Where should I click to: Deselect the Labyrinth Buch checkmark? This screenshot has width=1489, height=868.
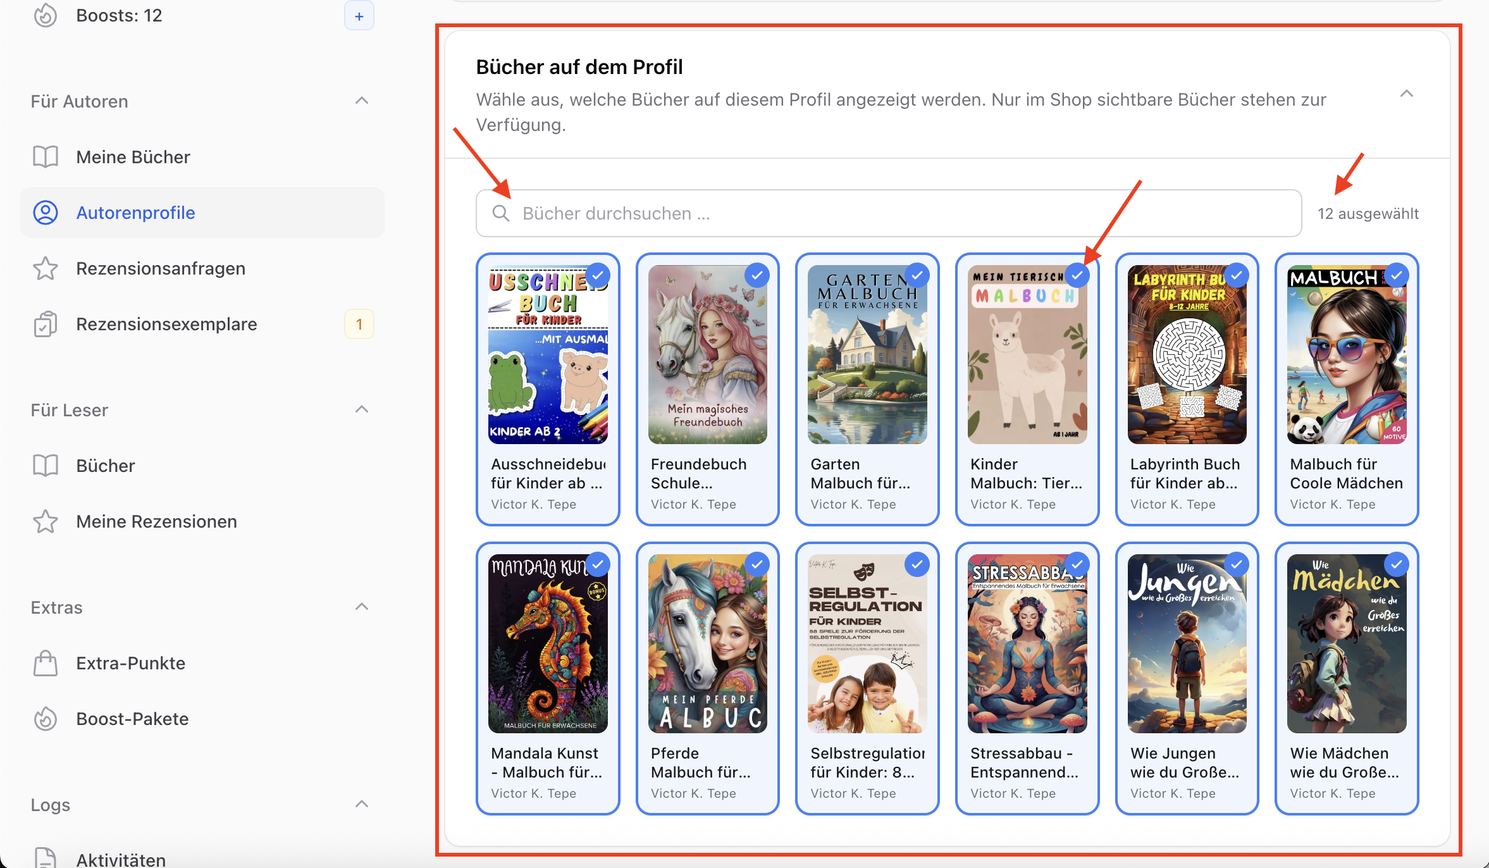pyautogui.click(x=1236, y=275)
